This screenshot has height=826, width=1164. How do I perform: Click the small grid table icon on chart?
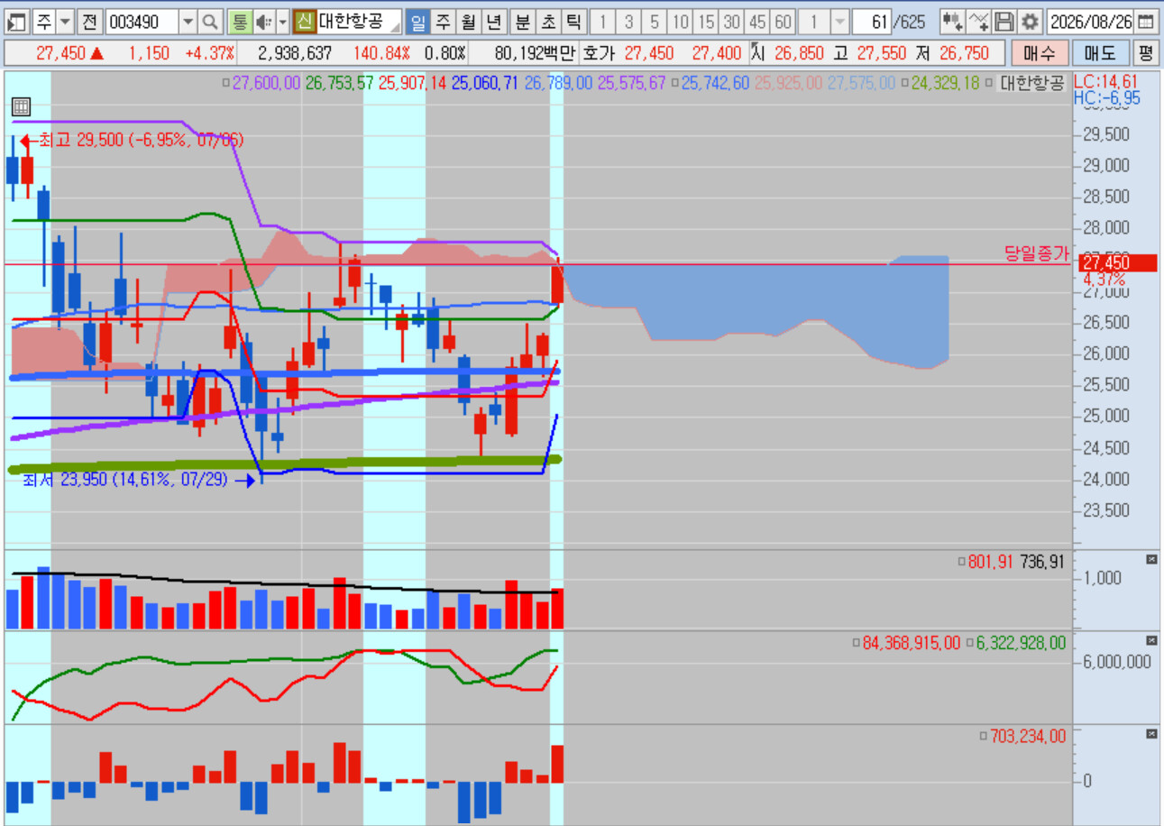[x=20, y=107]
